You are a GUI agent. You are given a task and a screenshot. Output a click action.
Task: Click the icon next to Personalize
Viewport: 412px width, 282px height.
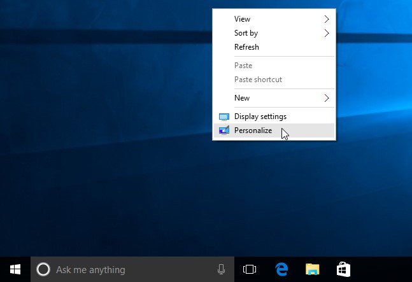coord(224,130)
